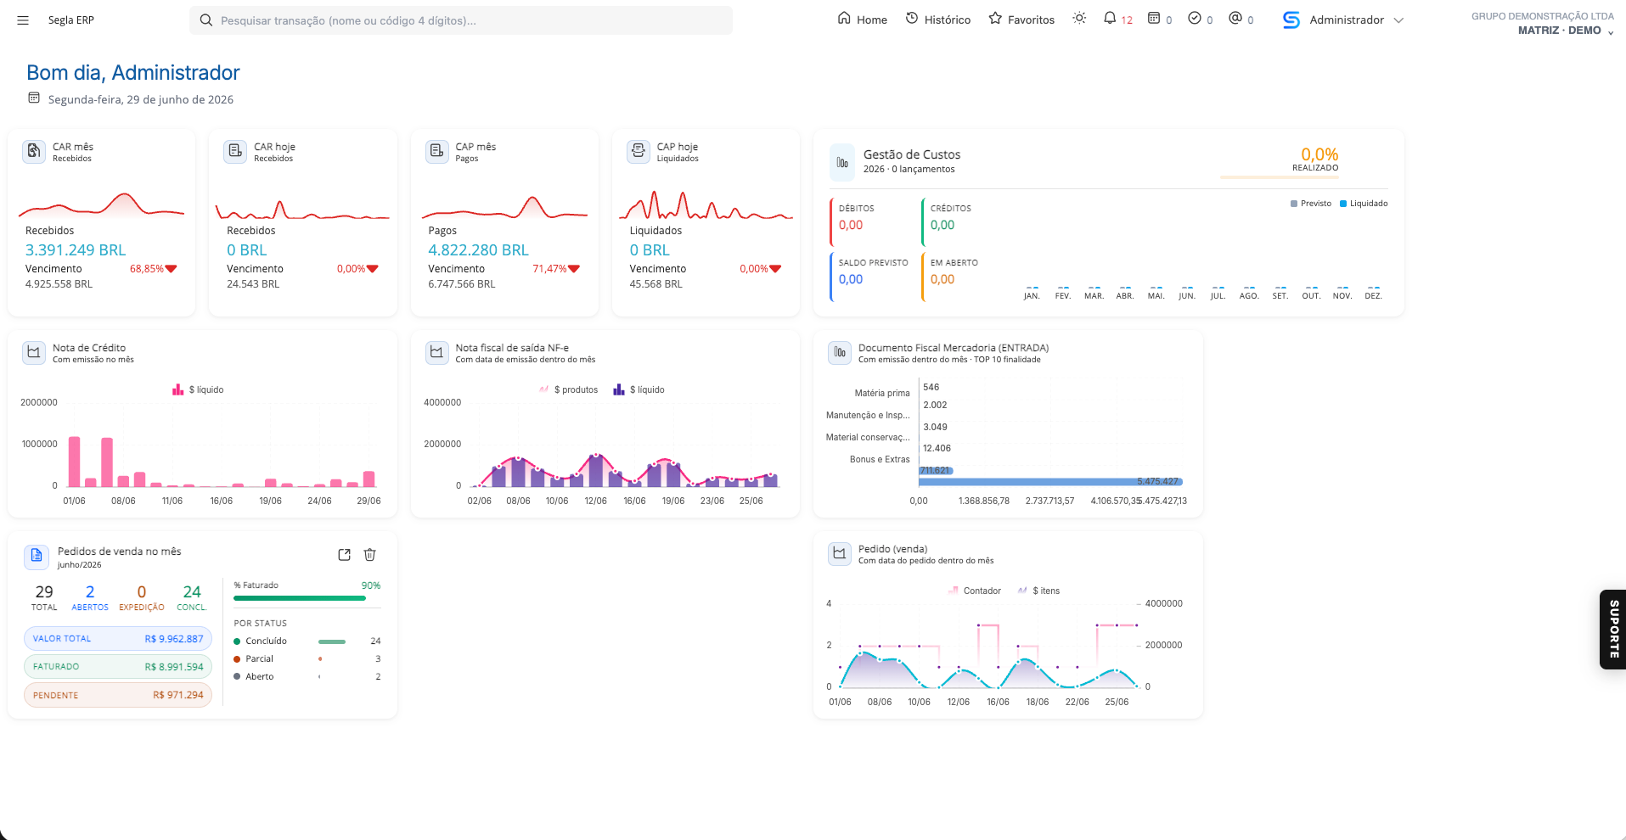Open the SUPORTE side tab
This screenshot has height=840, width=1626.
pos(1612,629)
